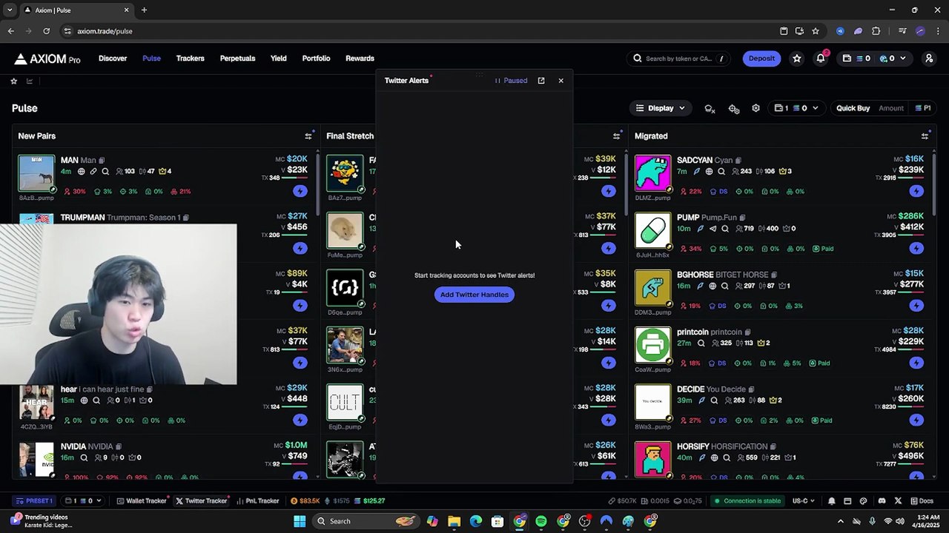Bookmark this page with the star icon
Image resolution: width=949 pixels, height=533 pixels.
point(816,31)
